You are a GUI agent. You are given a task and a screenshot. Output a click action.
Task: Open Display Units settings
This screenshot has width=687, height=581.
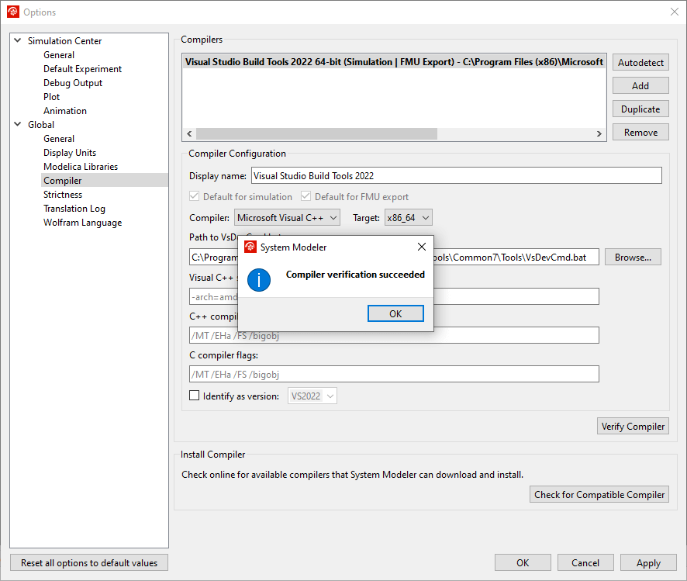click(x=70, y=153)
